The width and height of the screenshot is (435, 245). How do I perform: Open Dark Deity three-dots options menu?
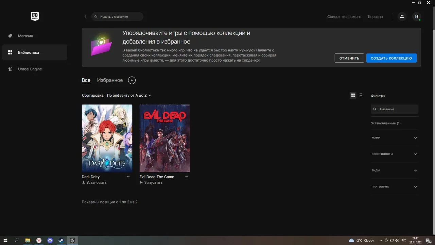[128, 177]
